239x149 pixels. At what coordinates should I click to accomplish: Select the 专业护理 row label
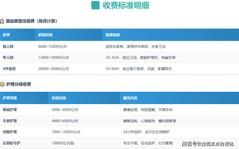(x=10, y=121)
